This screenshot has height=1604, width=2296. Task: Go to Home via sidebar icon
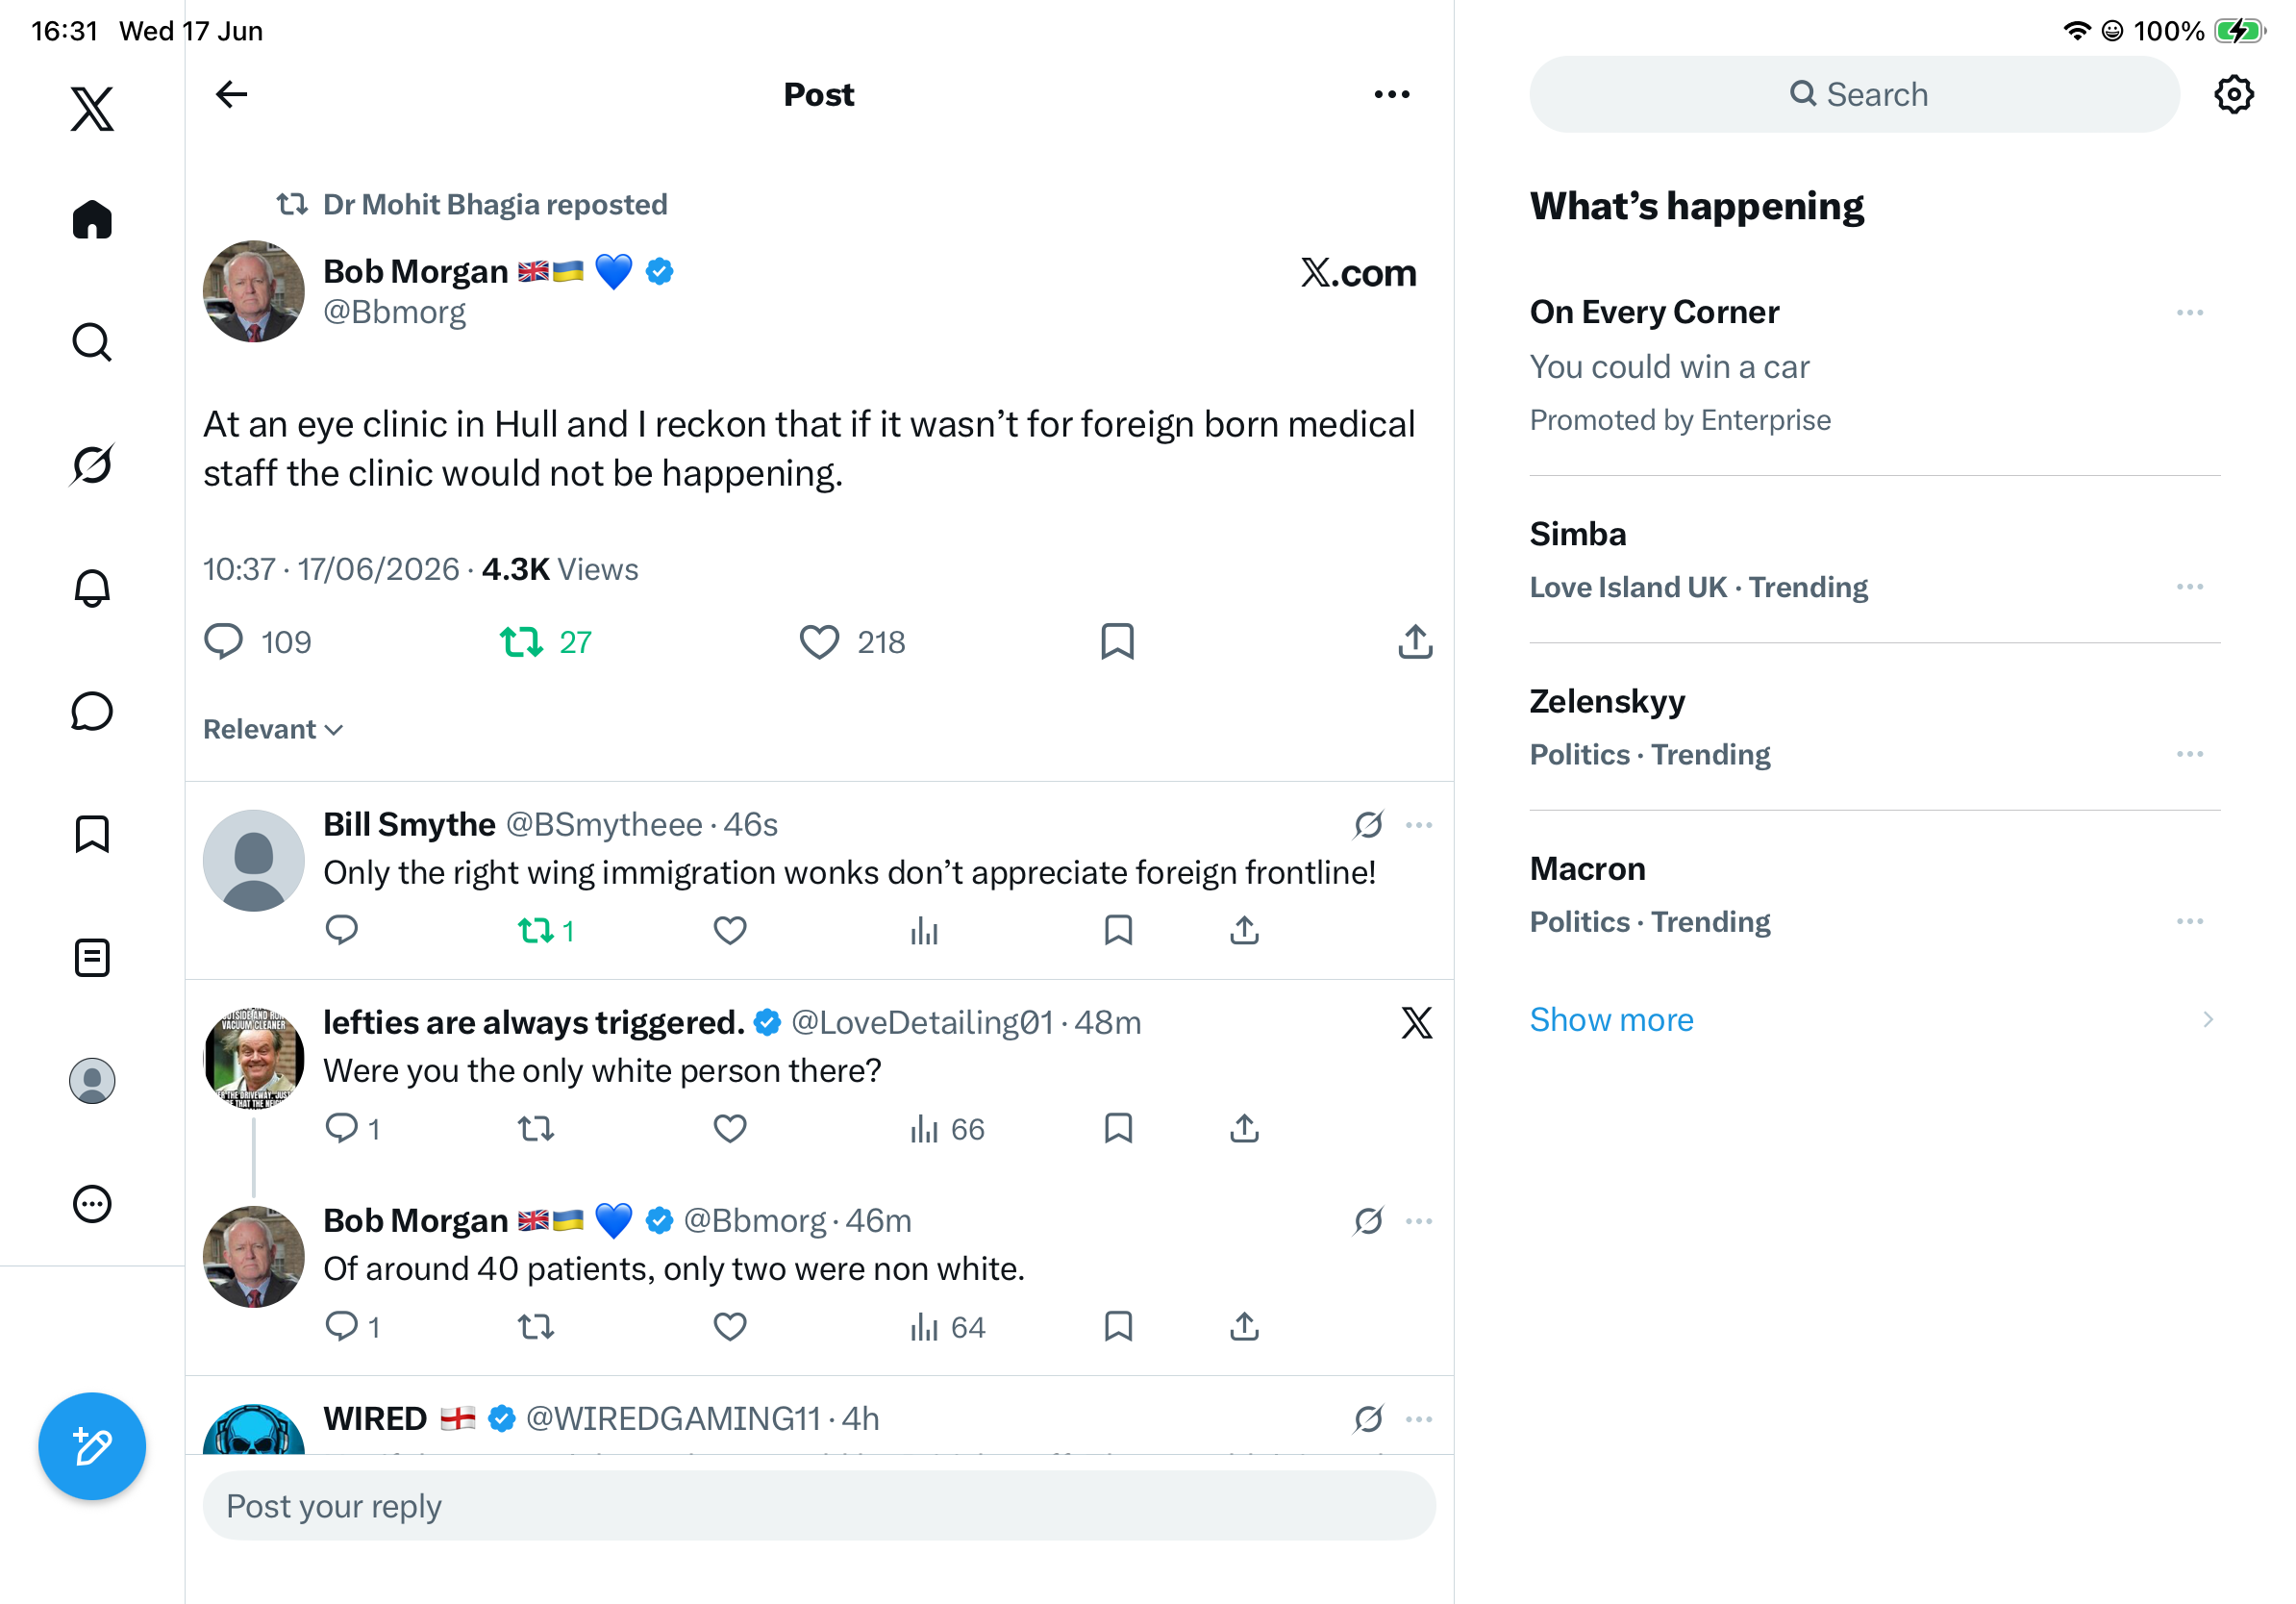(92, 219)
